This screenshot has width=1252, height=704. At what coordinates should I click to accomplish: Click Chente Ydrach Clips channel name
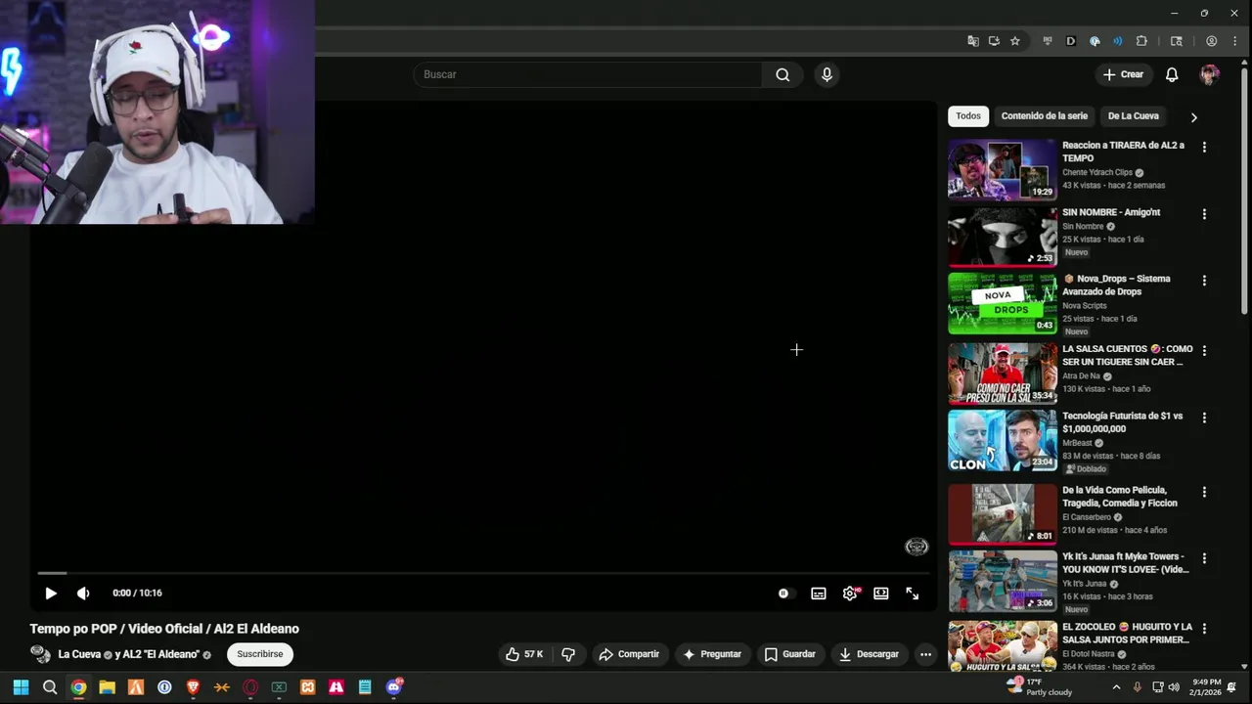click(x=1097, y=172)
